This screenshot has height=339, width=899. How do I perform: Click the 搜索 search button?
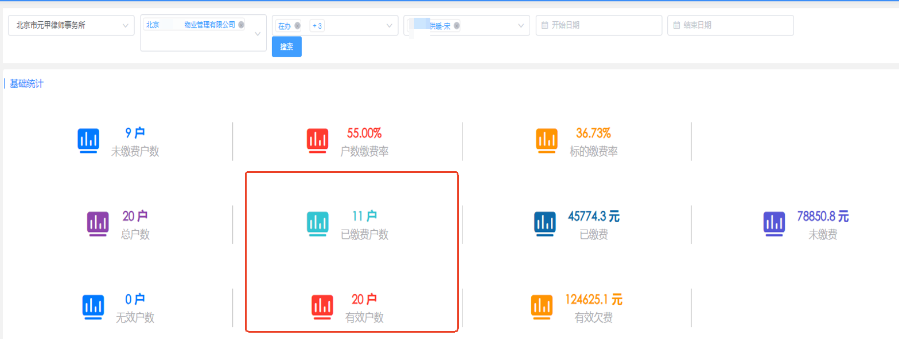[x=286, y=47]
